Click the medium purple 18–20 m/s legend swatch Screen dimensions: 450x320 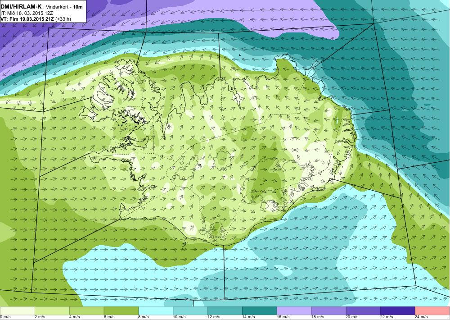(328, 311)
